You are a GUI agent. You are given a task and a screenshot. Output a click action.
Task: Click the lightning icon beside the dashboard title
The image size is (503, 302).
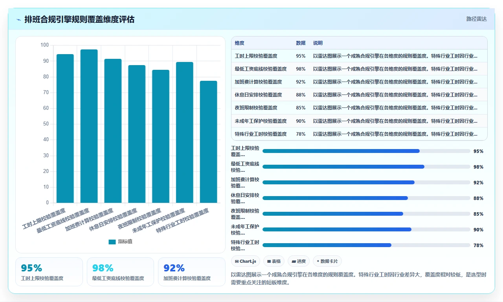[18, 19]
